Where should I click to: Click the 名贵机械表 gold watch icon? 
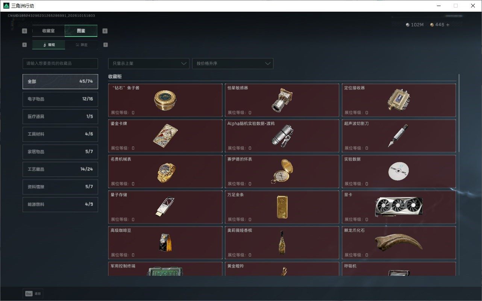[x=166, y=172]
